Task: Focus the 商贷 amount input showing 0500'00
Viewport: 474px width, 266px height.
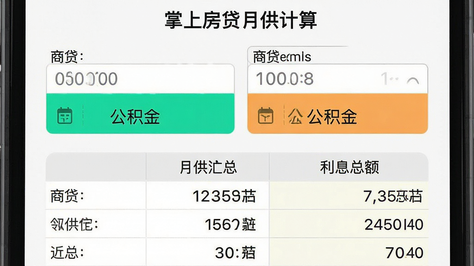Action: (x=140, y=79)
